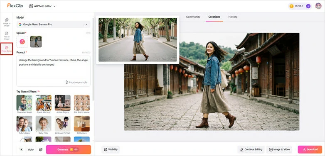The height and width of the screenshot is (156, 325).
Task: Click the Visibility button below the image
Action: tap(111, 149)
